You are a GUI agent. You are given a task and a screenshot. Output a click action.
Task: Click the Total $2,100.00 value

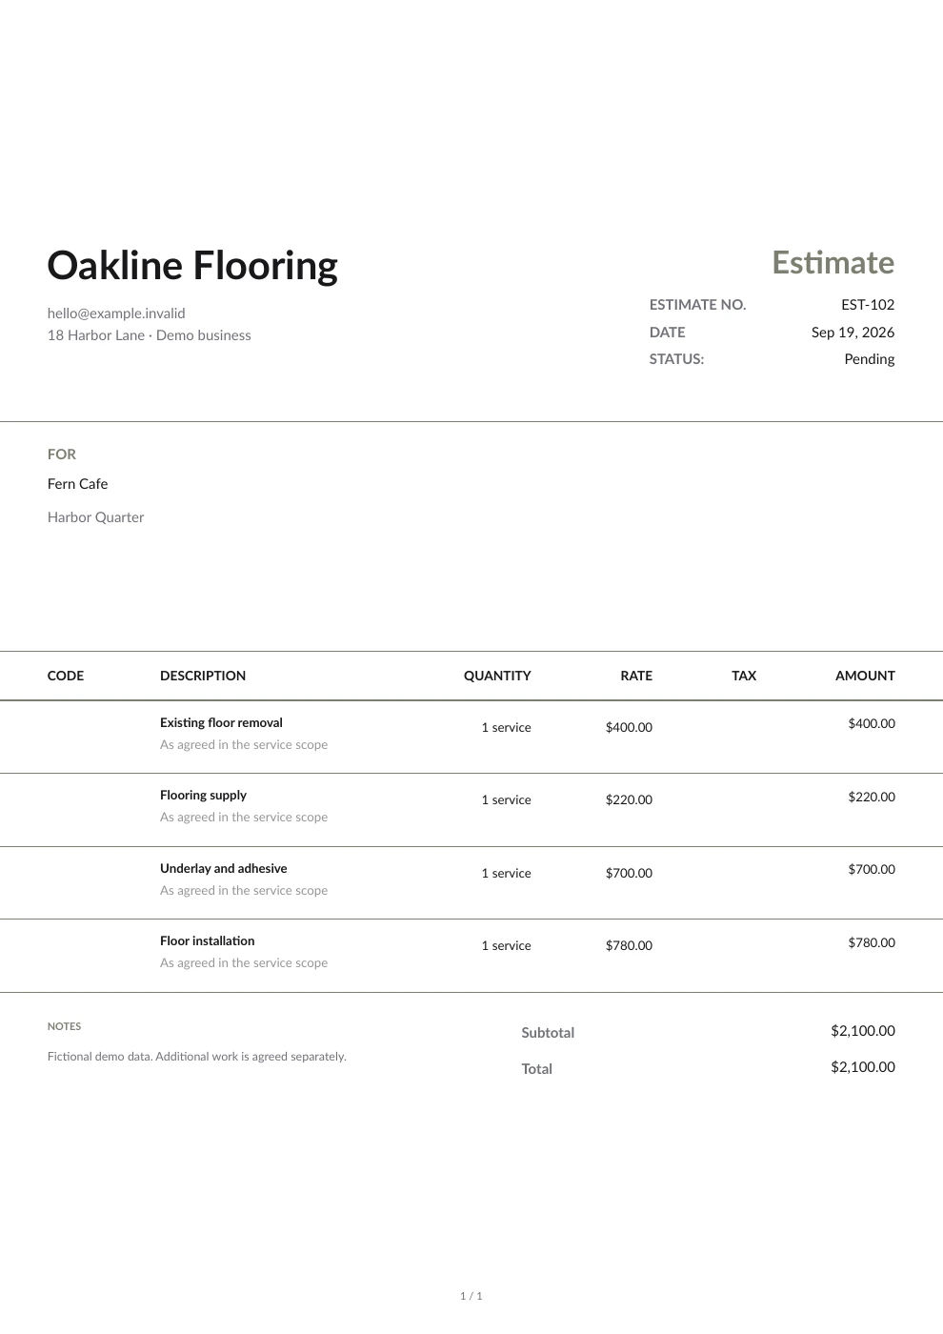[x=863, y=1067]
